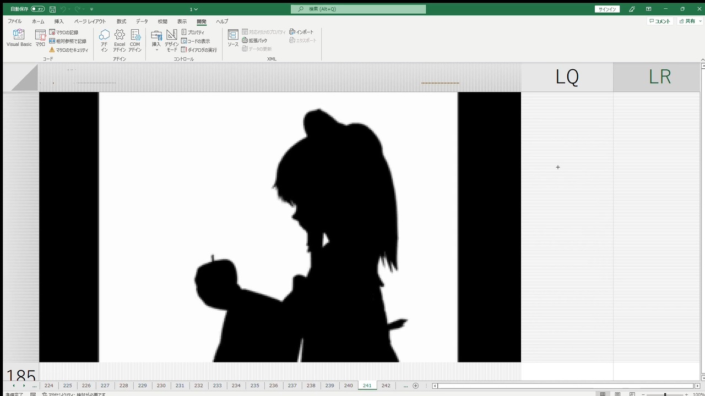705x396 pixels.
Task: Open the アドイン (Add-ins) hexagon icon
Action: (104, 41)
